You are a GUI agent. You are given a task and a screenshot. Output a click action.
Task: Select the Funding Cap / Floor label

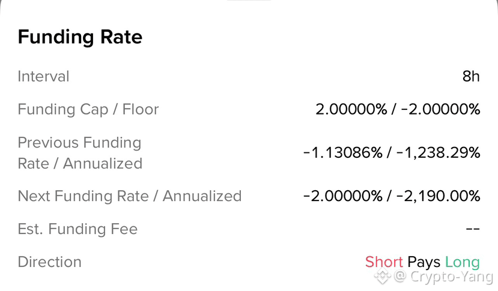pyautogui.click(x=88, y=109)
